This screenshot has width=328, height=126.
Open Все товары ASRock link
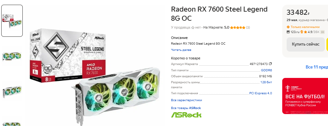click(x=186, y=108)
